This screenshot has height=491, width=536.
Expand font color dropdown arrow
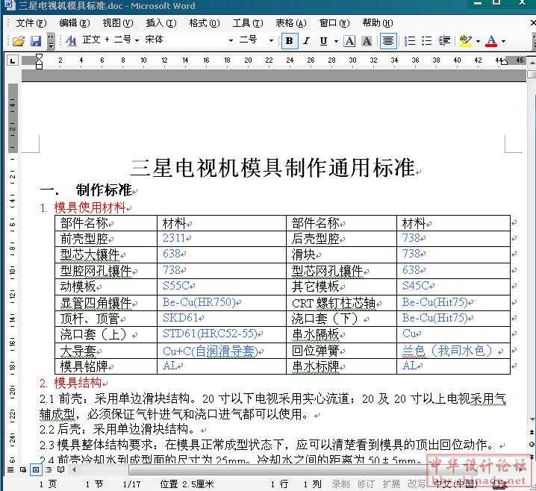coord(503,41)
